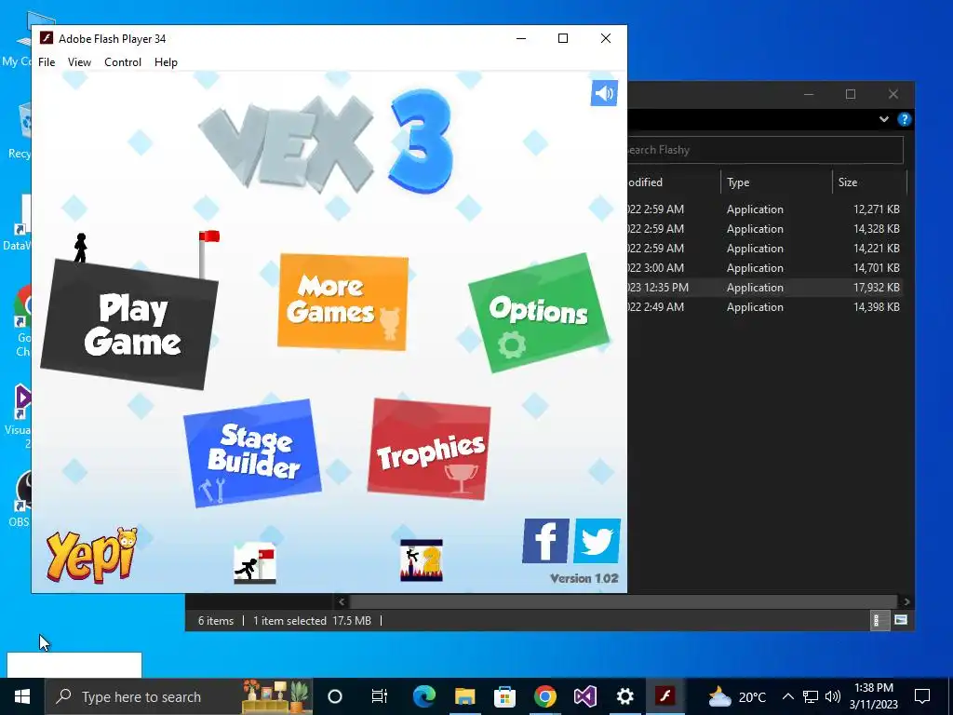Click the scrollbar right arrow in File Explorer

pos(906,601)
